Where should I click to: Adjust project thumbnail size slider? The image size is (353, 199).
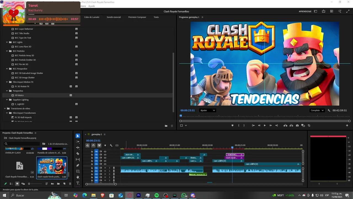35,184
